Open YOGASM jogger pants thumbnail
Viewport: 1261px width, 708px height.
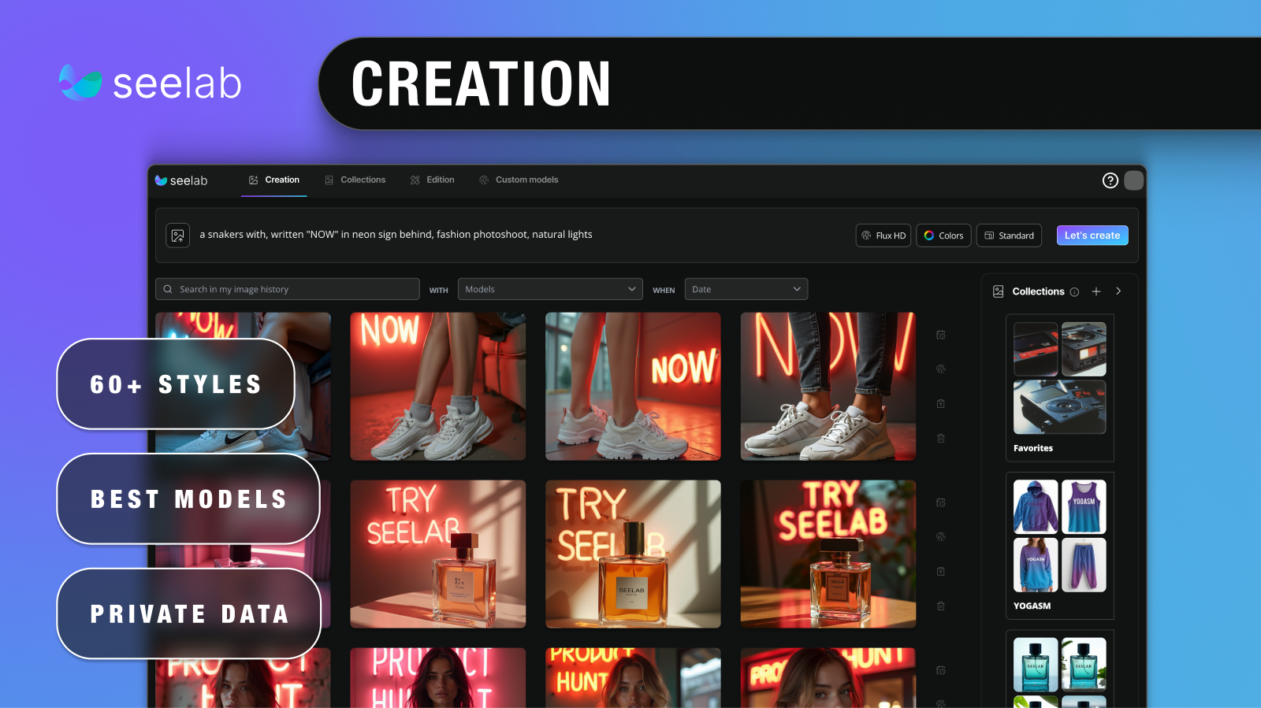[1084, 565]
